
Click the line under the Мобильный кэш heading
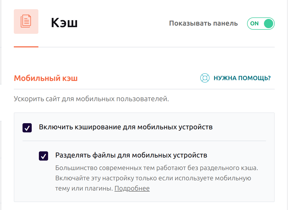[x=144, y=89]
